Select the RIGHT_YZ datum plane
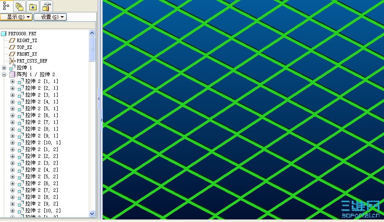 coord(27,40)
